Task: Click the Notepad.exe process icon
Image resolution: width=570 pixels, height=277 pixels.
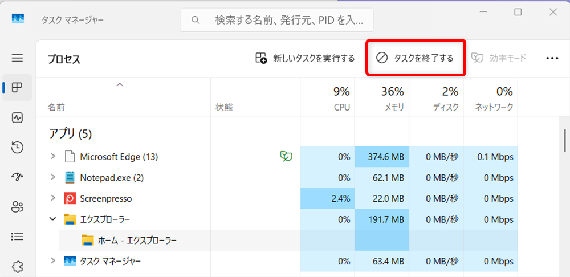Action: 70,178
